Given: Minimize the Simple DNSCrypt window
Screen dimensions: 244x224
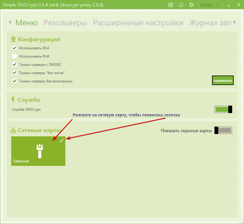Looking at the screenshot, I should [229, 5].
